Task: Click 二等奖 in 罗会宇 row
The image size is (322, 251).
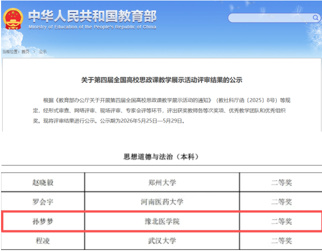Action: click(282, 202)
